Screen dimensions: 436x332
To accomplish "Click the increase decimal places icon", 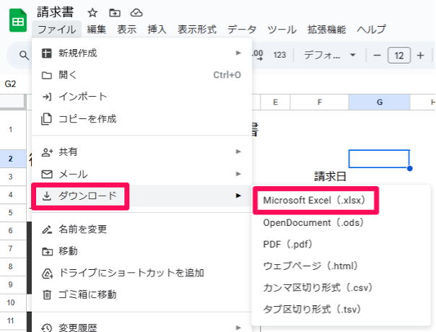I will 258,55.
